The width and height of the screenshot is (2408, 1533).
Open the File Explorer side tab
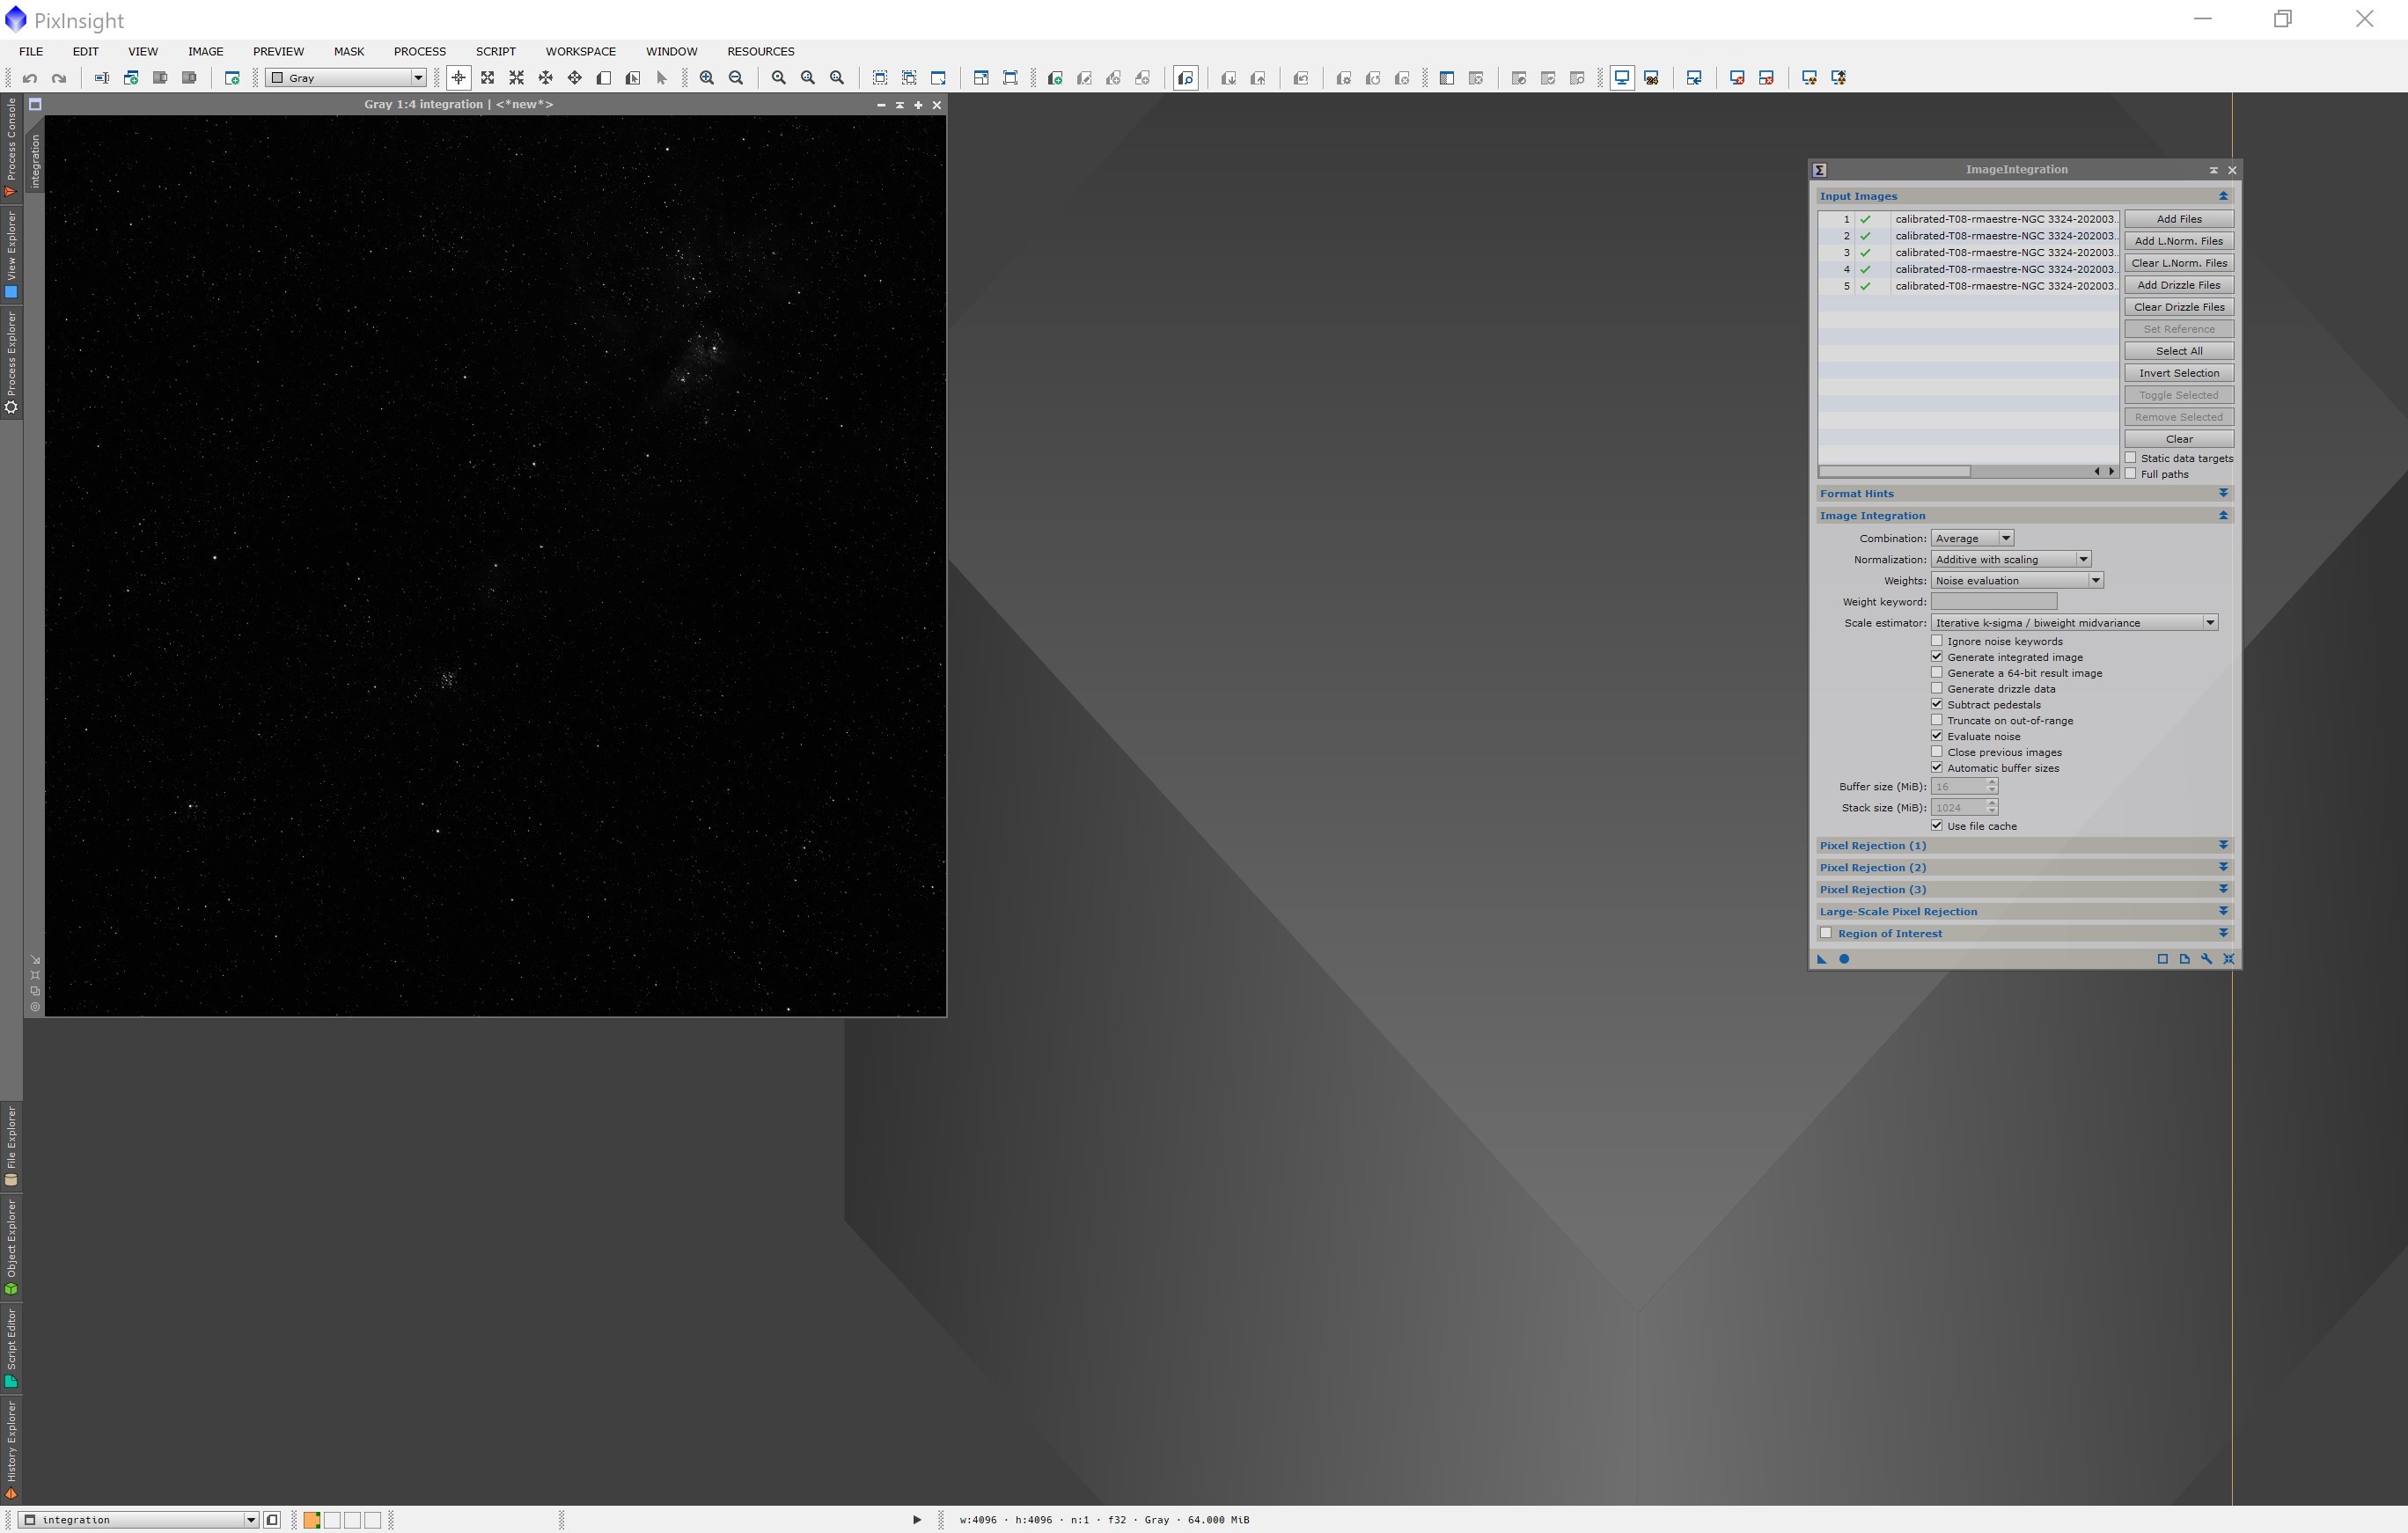11,1146
